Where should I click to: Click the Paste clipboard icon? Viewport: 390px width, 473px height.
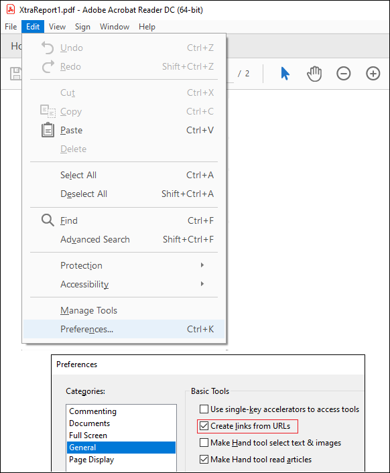pyautogui.click(x=48, y=130)
